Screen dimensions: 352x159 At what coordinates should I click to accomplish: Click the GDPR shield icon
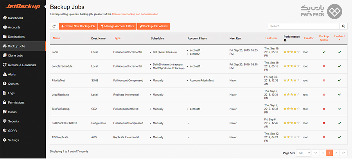[x=5, y=131]
